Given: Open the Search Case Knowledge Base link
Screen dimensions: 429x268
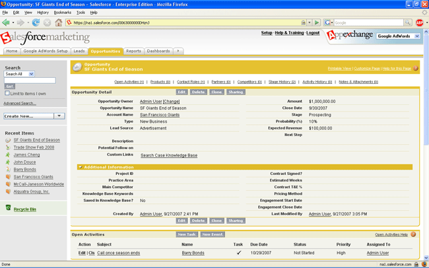Looking at the screenshot, I should tap(169, 155).
